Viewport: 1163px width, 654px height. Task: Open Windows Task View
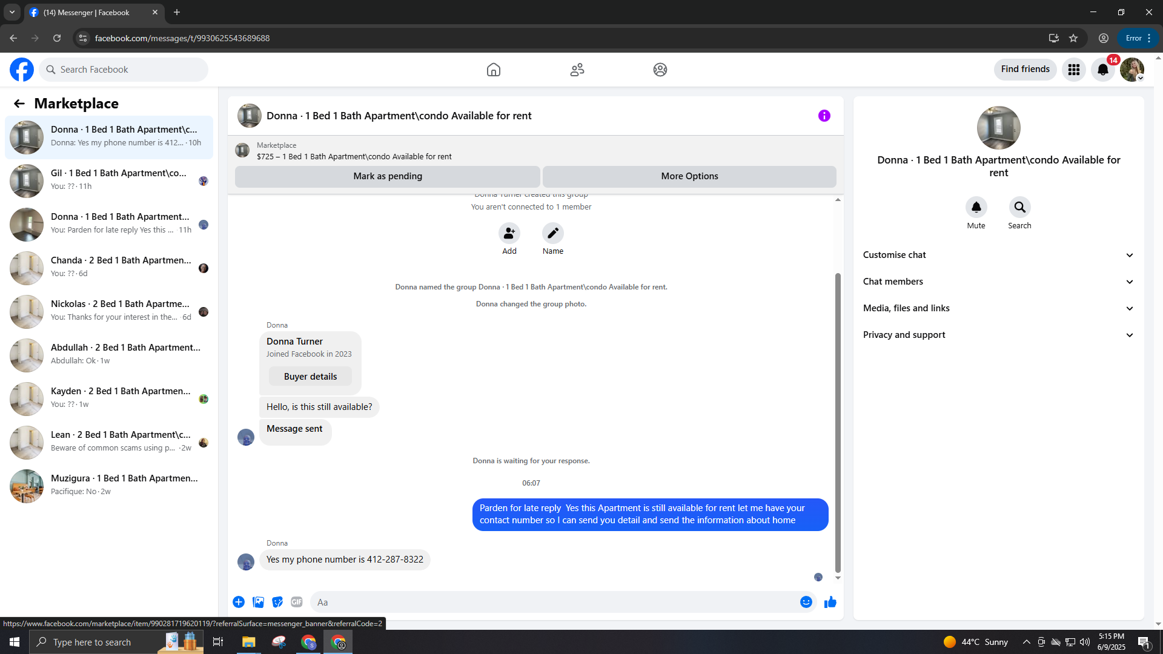pyautogui.click(x=218, y=642)
